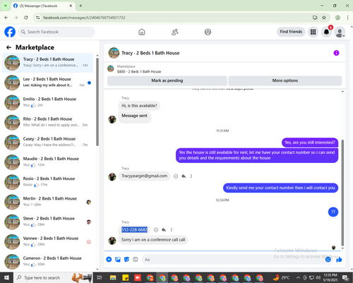Open the Windows Start menu
353x283 pixels.
(x=6, y=277)
